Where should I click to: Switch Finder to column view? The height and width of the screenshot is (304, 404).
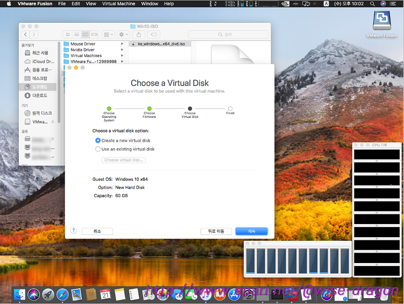click(85, 34)
